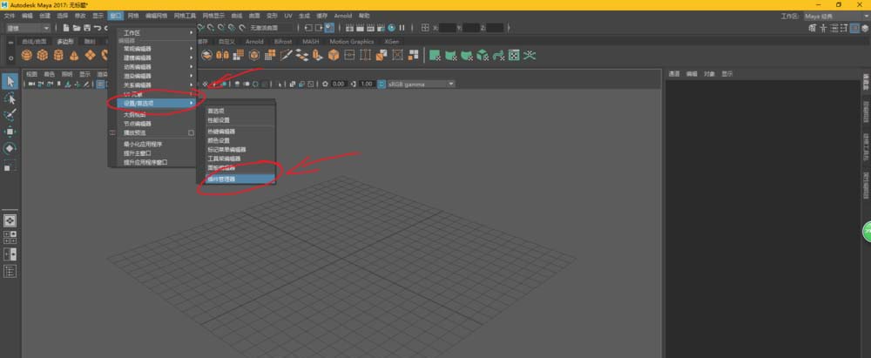Viewport: 871px width, 358px height.
Task: Create a polygon cylinder from shelf
Action: pos(58,55)
